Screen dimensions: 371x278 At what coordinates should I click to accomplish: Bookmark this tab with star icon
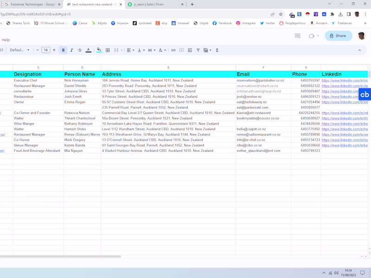[281, 14]
